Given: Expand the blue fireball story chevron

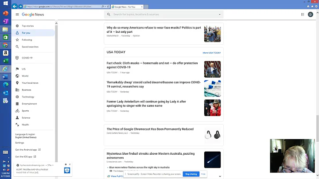Looking at the screenshot, I should (220, 176).
